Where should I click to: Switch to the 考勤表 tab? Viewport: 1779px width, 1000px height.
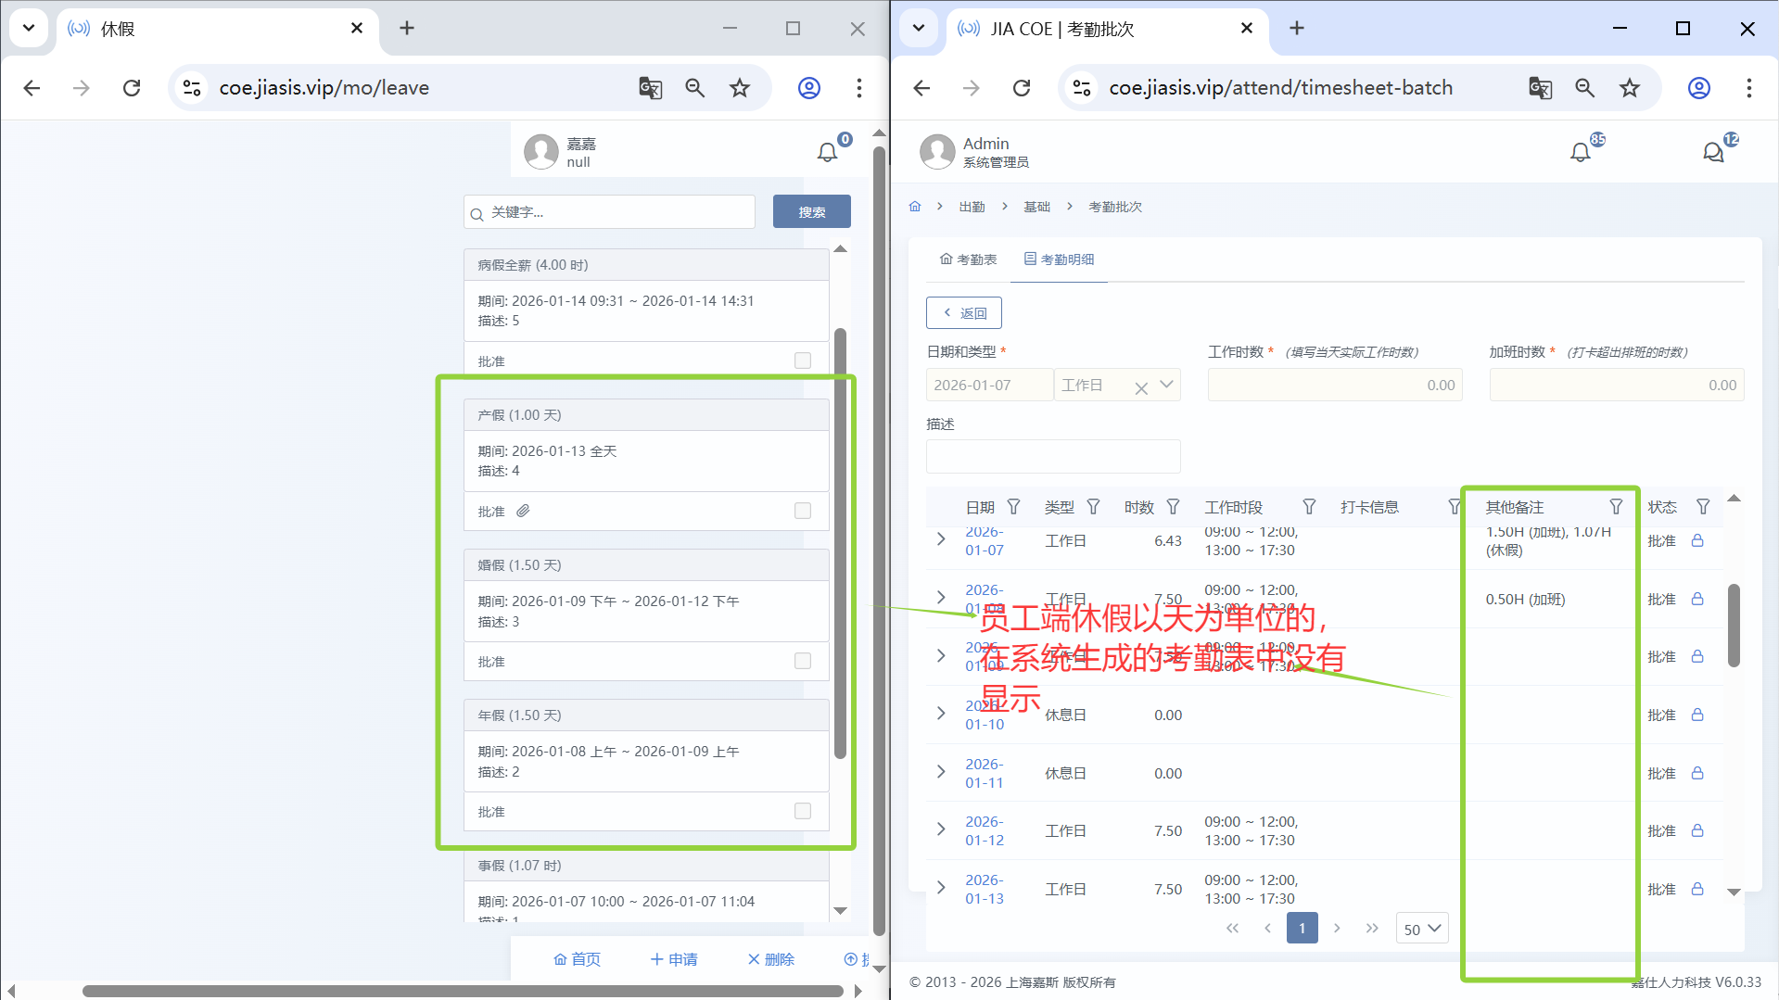[968, 259]
